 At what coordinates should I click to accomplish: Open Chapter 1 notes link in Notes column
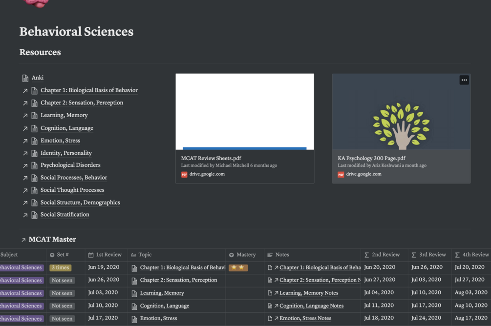tap(320, 267)
